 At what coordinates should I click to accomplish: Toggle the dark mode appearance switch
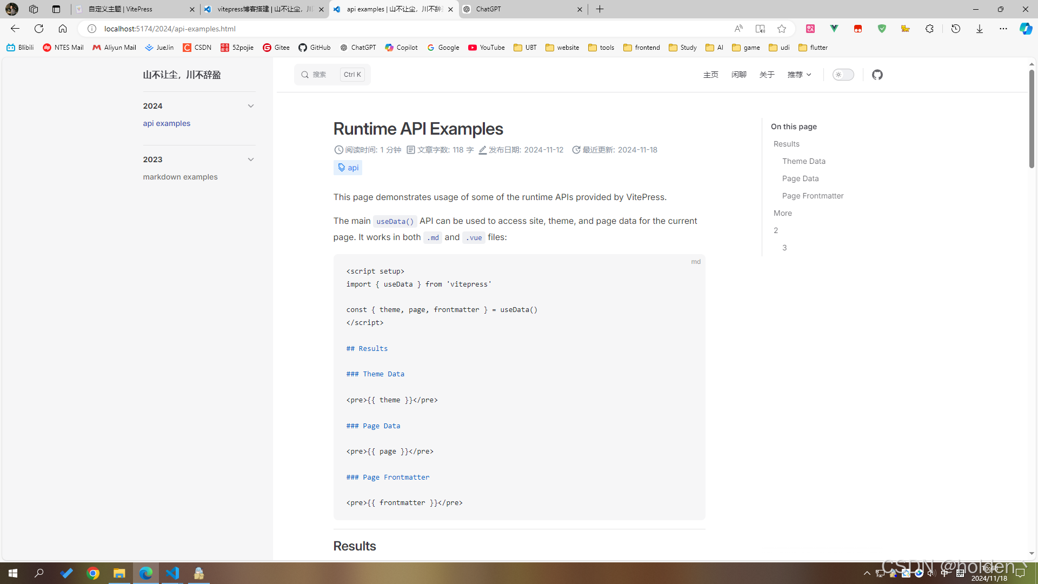[x=843, y=75]
